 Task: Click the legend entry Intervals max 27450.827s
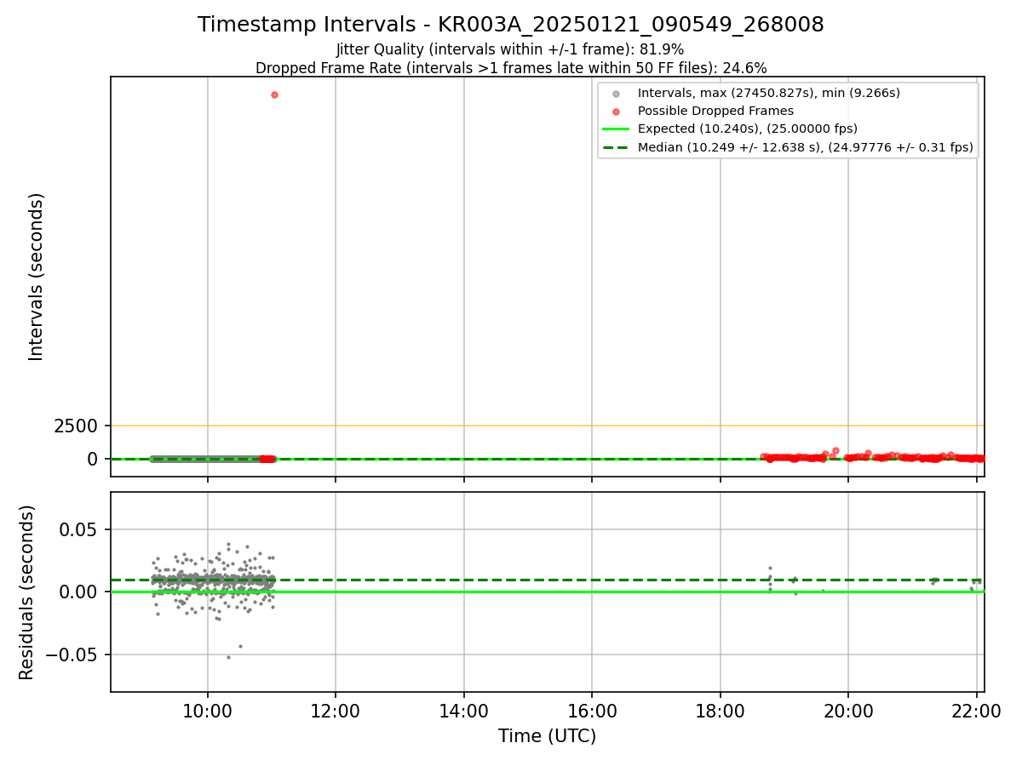click(x=769, y=93)
